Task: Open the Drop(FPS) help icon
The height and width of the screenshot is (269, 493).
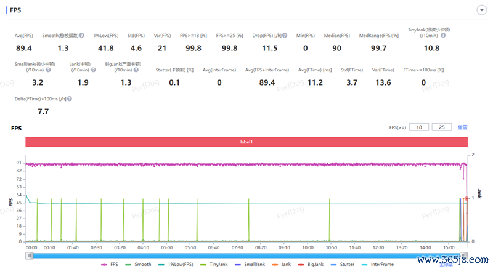Action: point(285,36)
